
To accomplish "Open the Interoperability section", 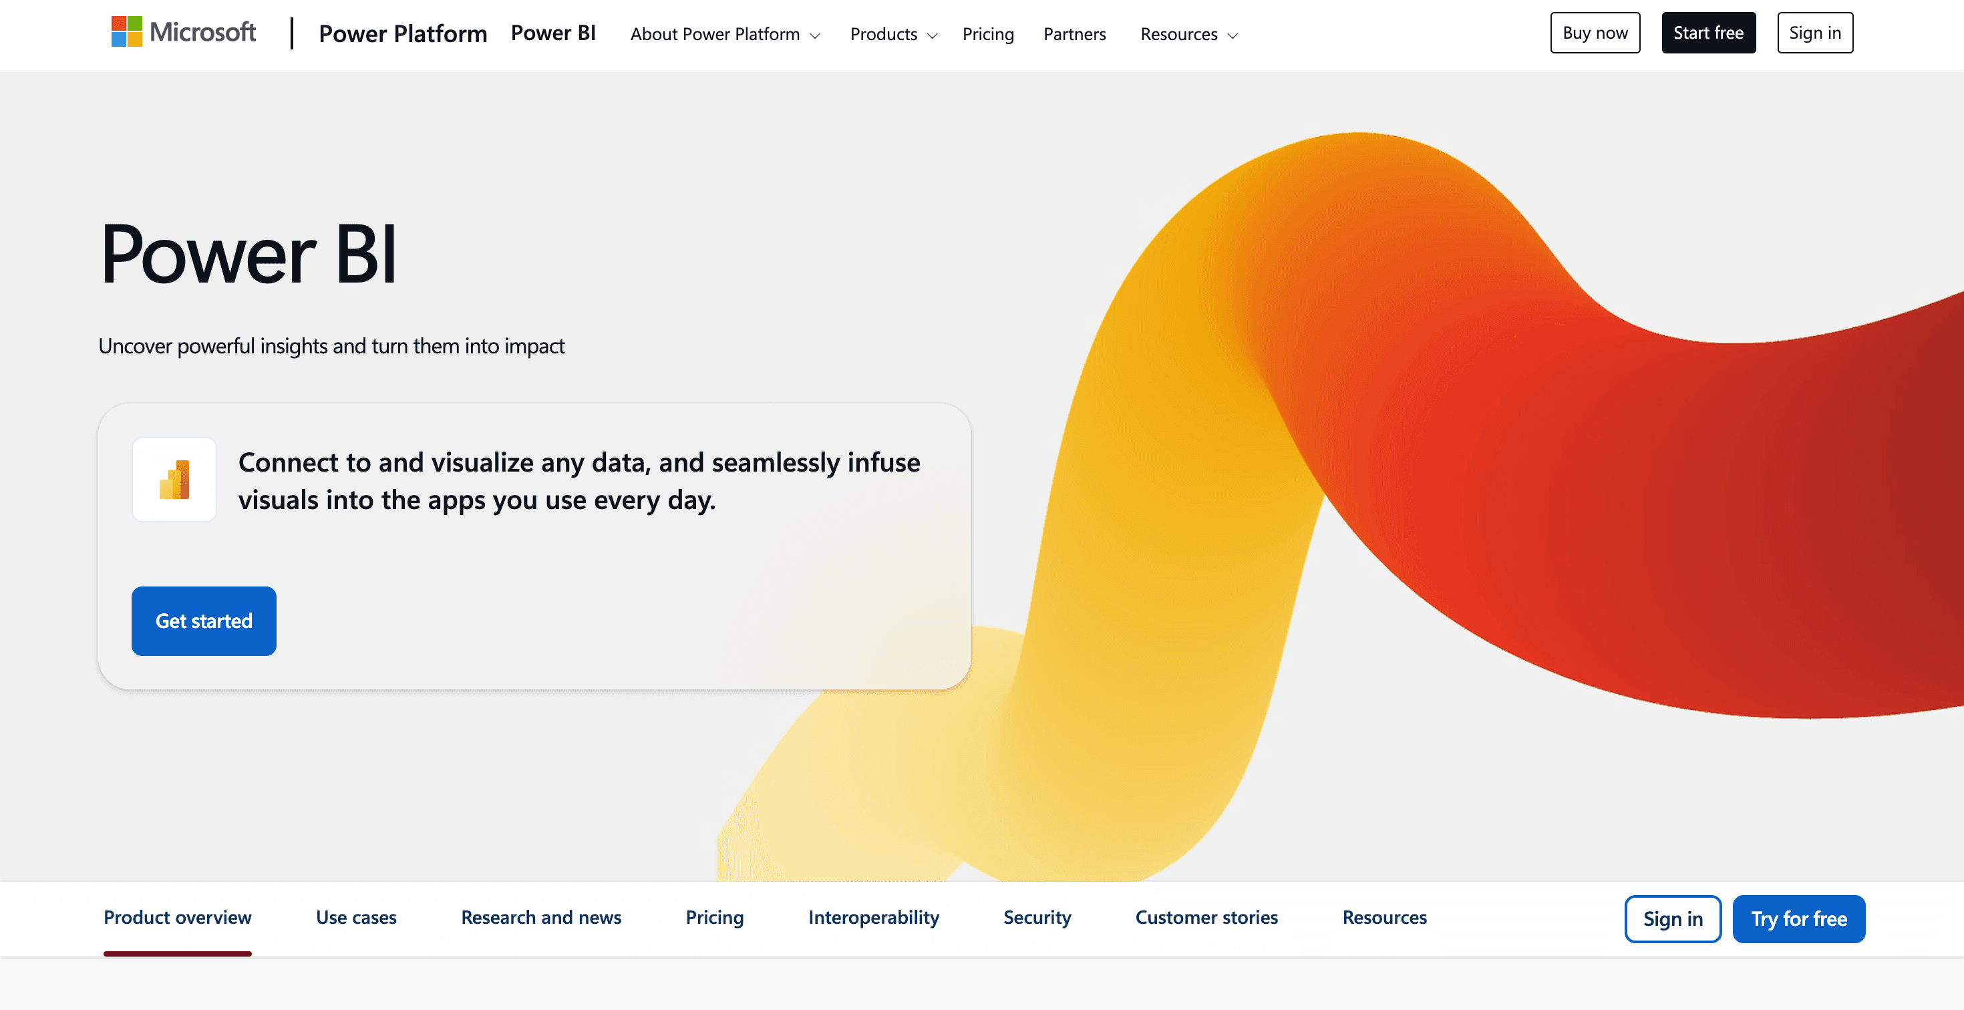I will (x=873, y=918).
